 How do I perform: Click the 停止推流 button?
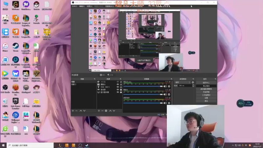206,86
